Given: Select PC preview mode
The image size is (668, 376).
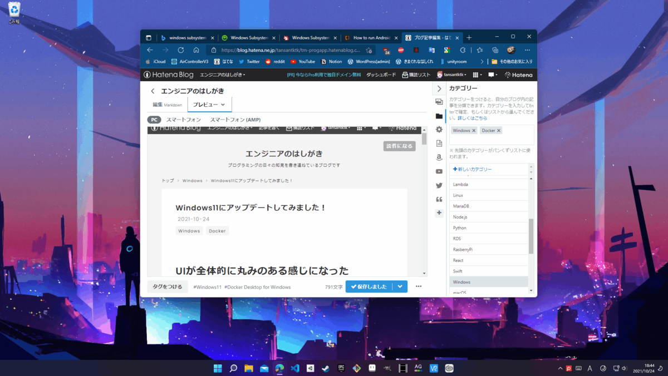Looking at the screenshot, I should point(154,120).
